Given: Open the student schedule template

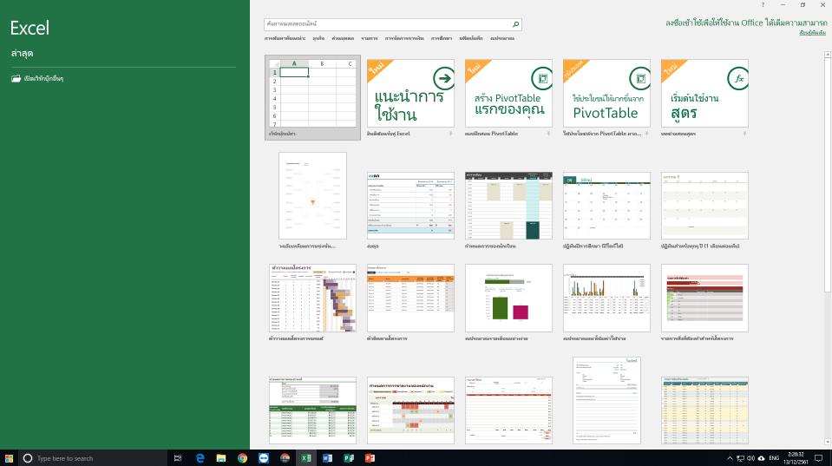Looking at the screenshot, I should 508,206.
